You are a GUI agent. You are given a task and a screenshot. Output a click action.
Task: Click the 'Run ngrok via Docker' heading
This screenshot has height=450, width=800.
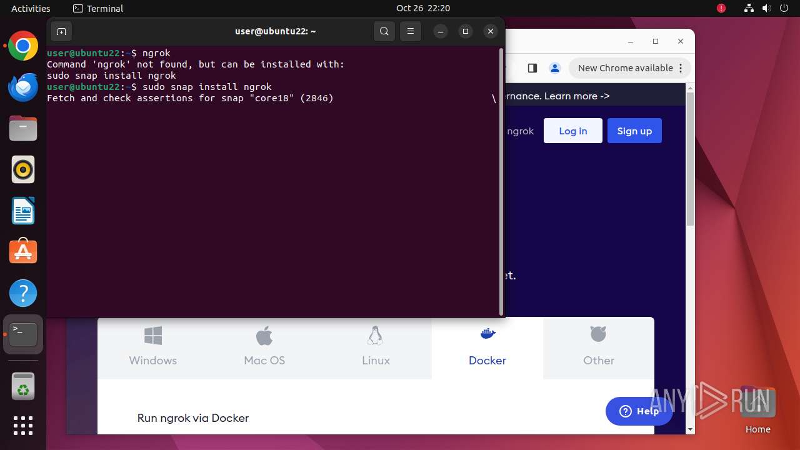[193, 418]
